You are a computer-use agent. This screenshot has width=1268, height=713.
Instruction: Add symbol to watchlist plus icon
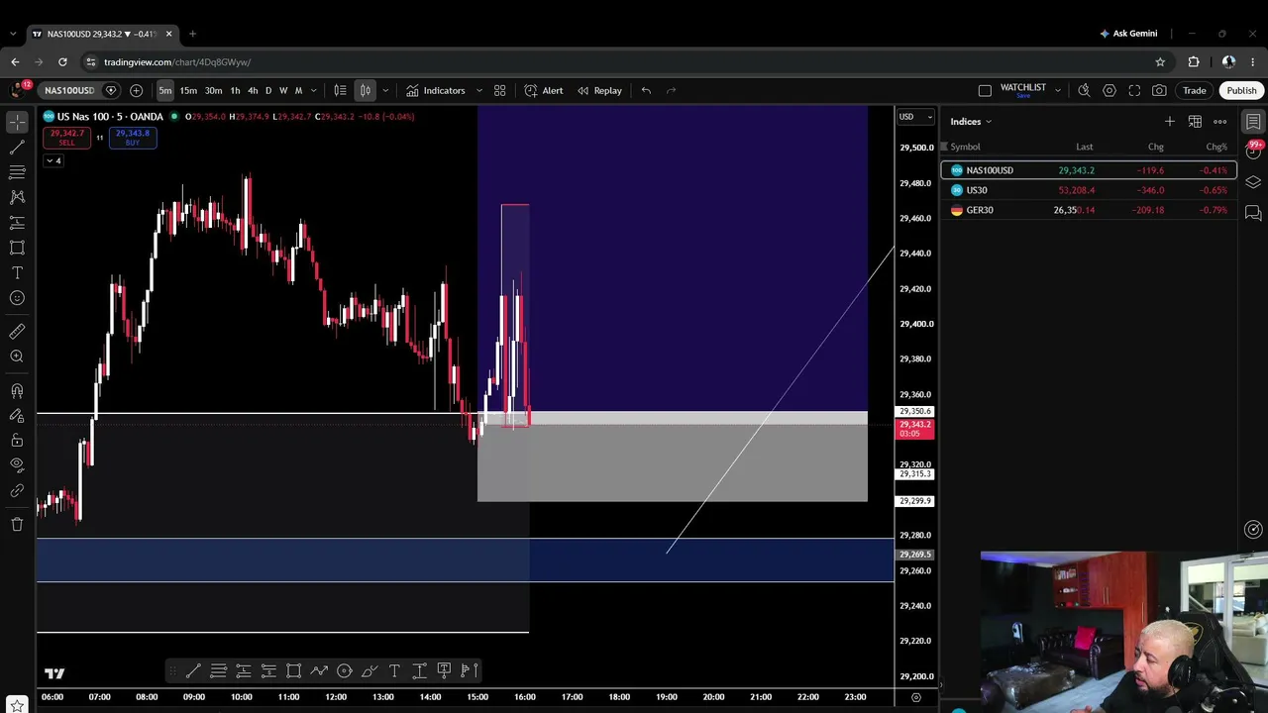pos(1170,122)
